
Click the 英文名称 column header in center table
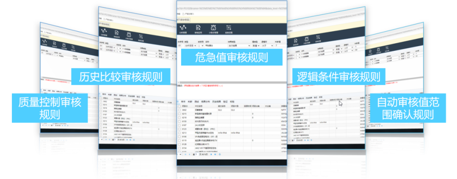pyautogui.click(x=222, y=106)
